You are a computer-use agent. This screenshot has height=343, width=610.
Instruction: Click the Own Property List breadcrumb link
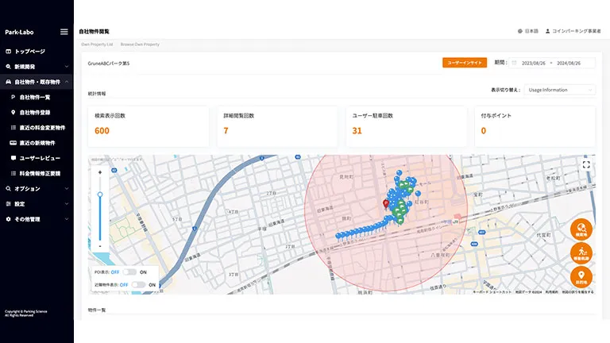[x=97, y=44]
